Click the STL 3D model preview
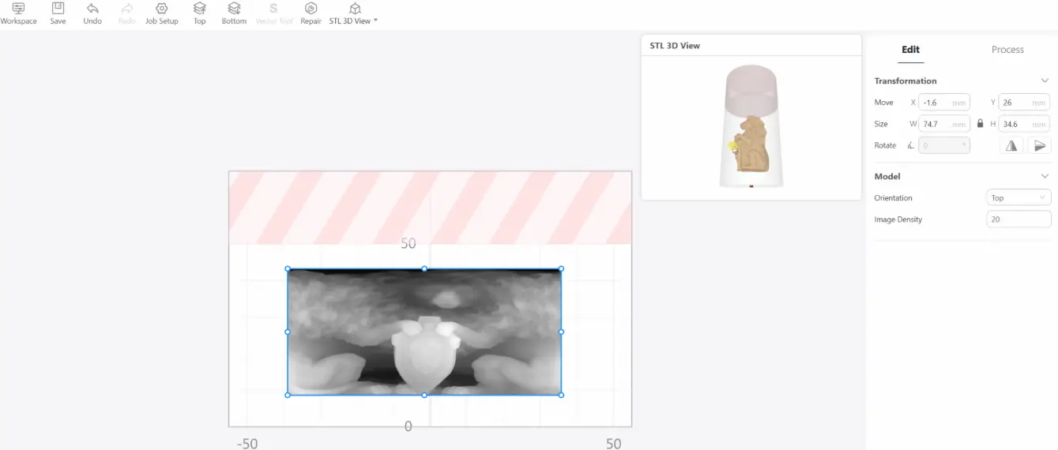Viewport: 1058px width, 450px height. coord(751,127)
